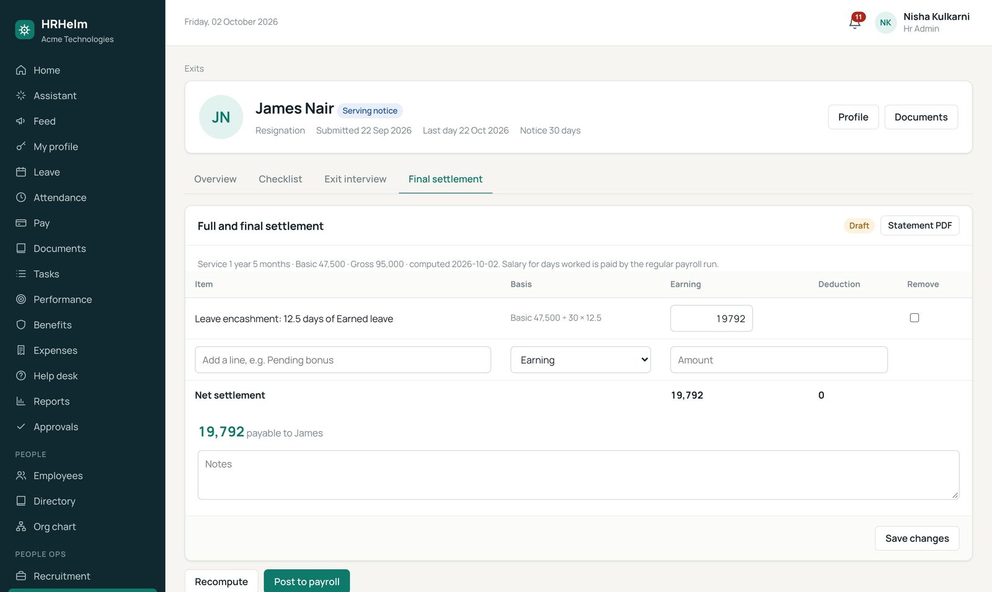Click the Exits breadcrumb link

[194, 69]
